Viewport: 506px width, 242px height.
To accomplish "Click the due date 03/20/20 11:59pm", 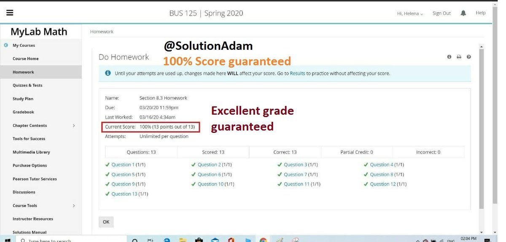I will pyautogui.click(x=159, y=108).
